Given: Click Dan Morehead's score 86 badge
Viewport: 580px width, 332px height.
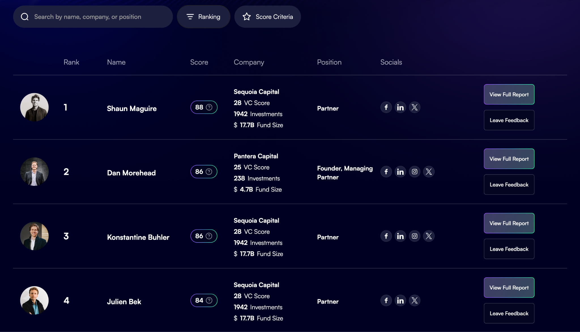Looking at the screenshot, I should pos(204,172).
